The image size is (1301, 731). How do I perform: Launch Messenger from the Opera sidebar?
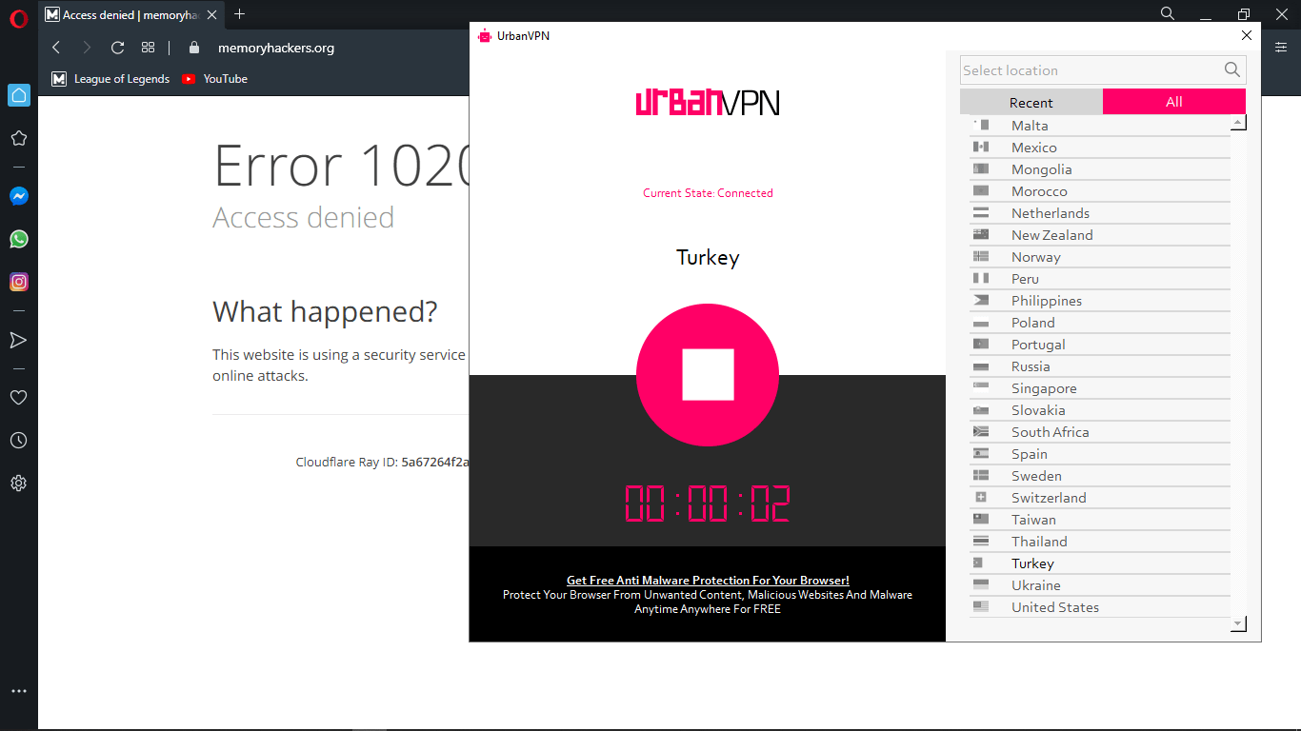click(19, 196)
